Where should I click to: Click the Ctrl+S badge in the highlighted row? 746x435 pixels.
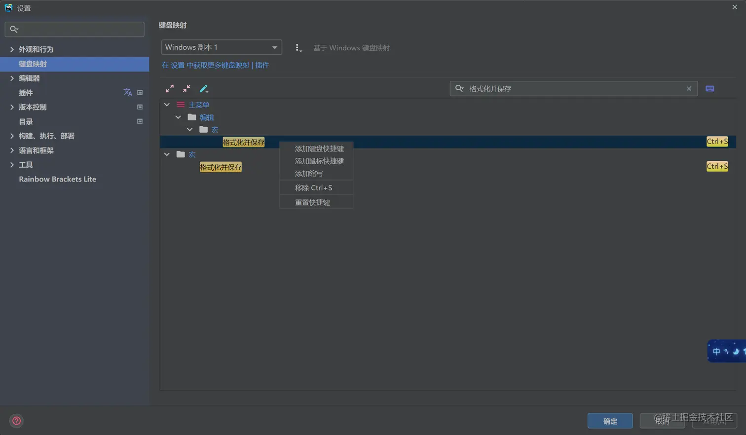(x=717, y=142)
